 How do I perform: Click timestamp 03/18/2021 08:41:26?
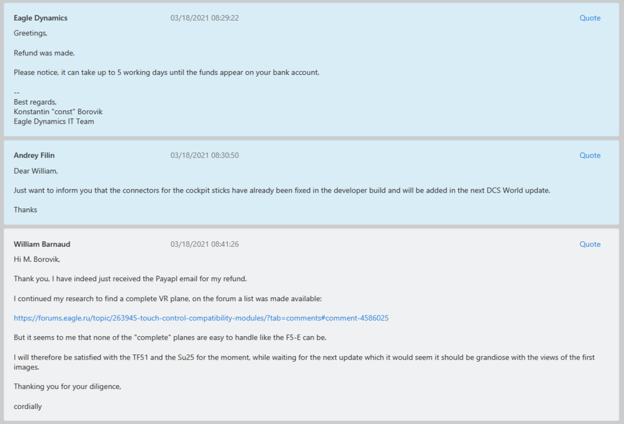click(204, 244)
